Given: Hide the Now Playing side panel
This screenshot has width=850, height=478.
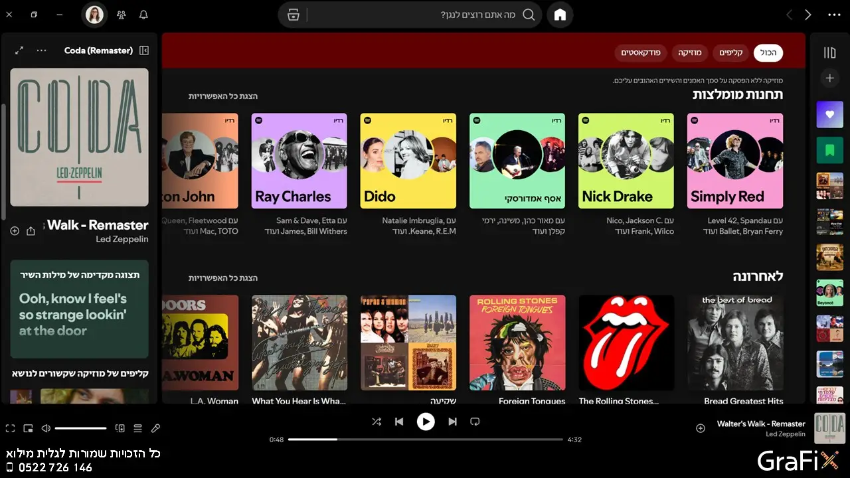Looking at the screenshot, I should point(144,50).
